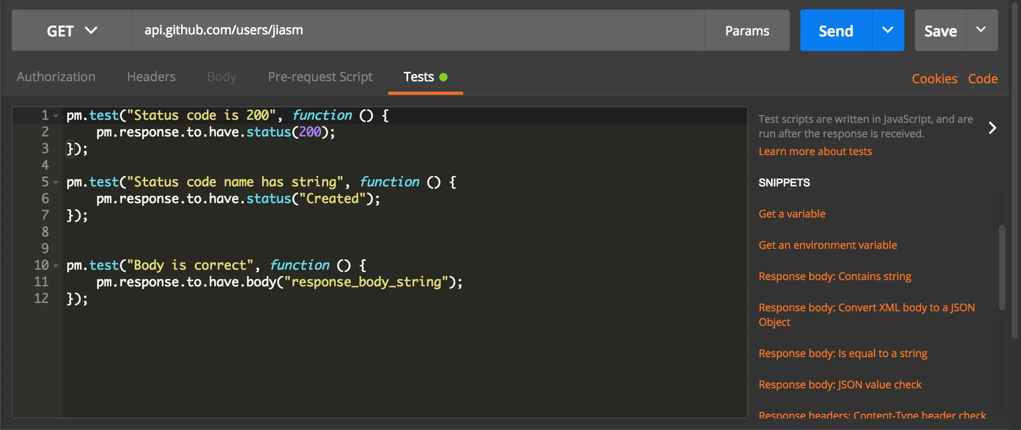Open the Save options dropdown arrow
1021x430 pixels.
click(x=981, y=30)
